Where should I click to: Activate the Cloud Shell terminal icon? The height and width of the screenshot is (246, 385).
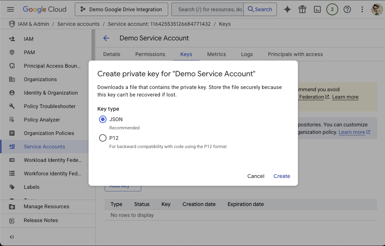tap(317, 10)
